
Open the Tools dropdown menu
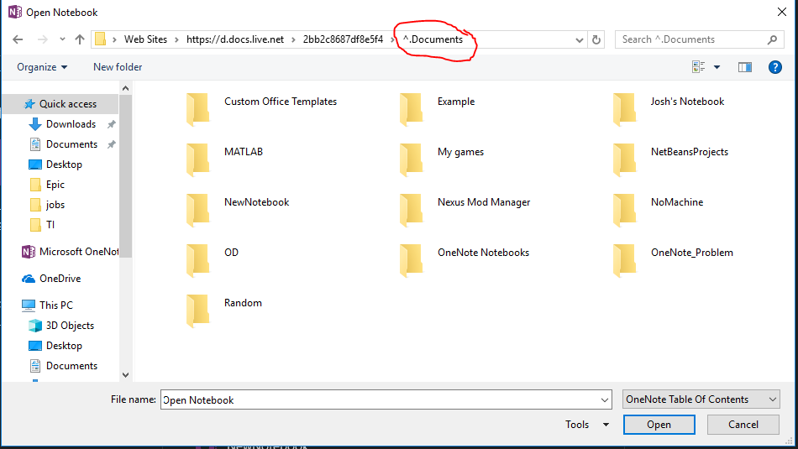pyautogui.click(x=587, y=425)
